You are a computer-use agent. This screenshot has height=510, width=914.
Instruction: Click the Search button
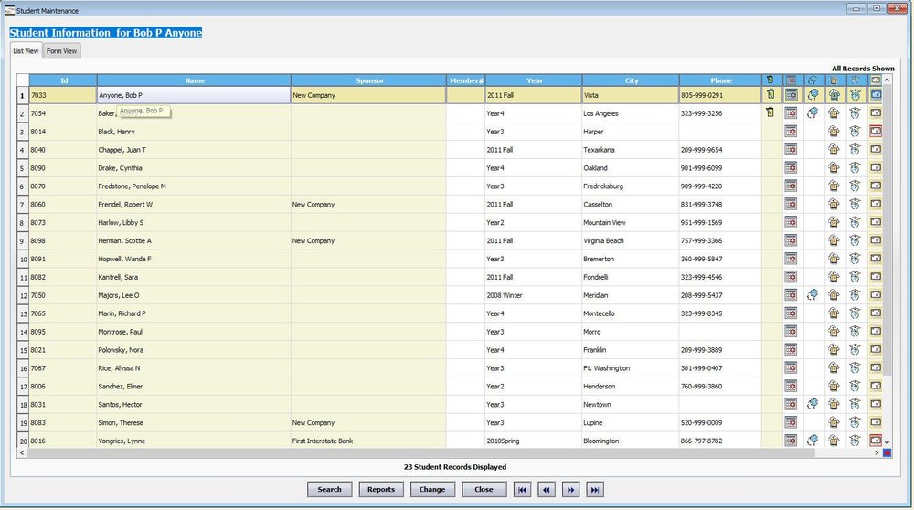coord(329,490)
